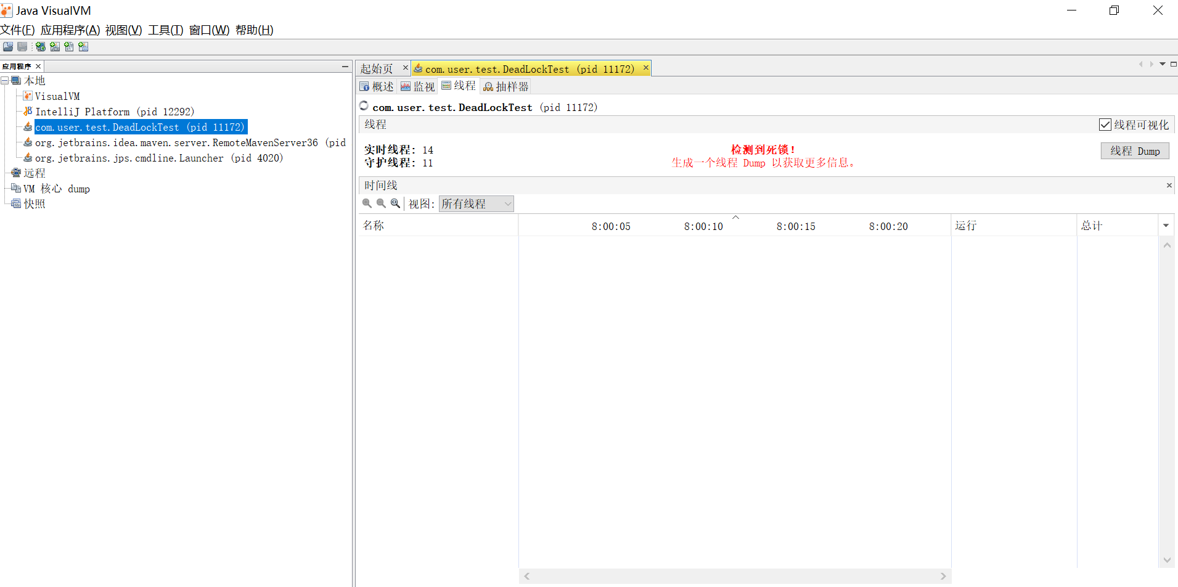Sort by the 总计 column header
Image resolution: width=1178 pixels, height=587 pixels.
click(1118, 226)
